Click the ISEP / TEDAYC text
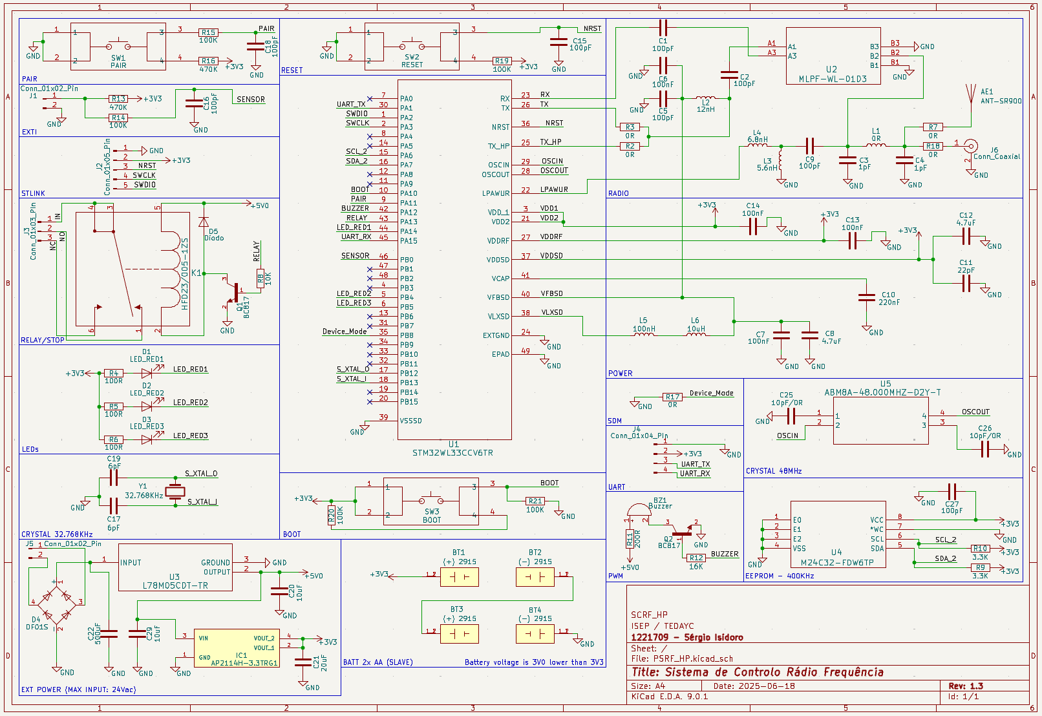1042x716 pixels. click(x=663, y=626)
